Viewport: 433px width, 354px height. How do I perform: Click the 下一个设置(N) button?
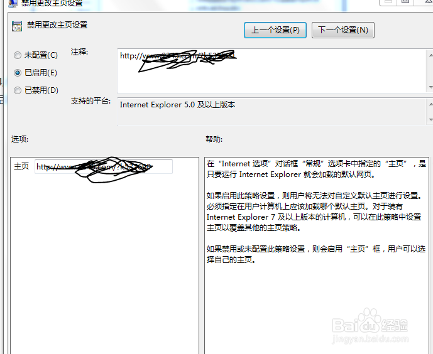[343, 30]
